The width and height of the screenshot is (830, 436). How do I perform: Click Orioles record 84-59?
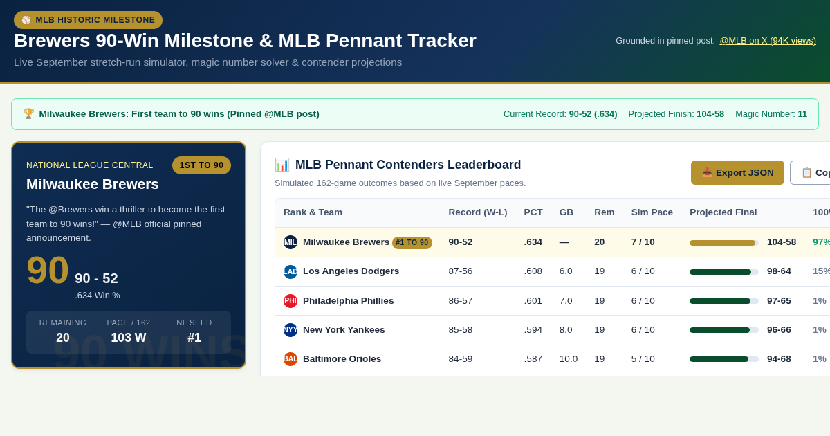[461, 359]
